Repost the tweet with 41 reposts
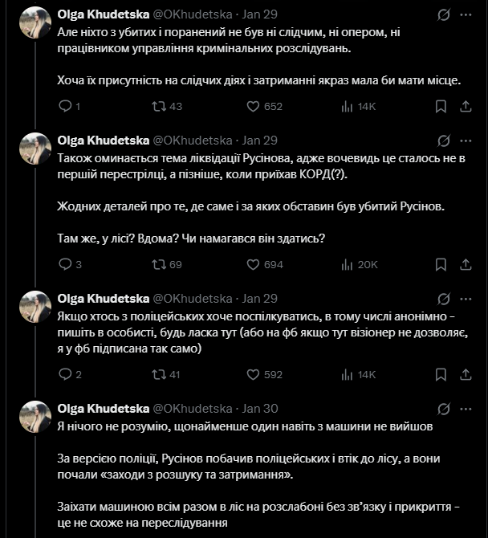 (x=159, y=374)
